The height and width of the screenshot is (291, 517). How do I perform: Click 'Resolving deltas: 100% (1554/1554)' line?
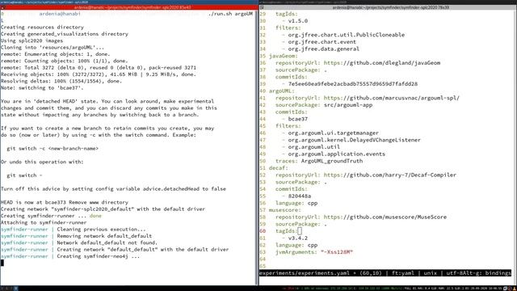(x=61, y=81)
